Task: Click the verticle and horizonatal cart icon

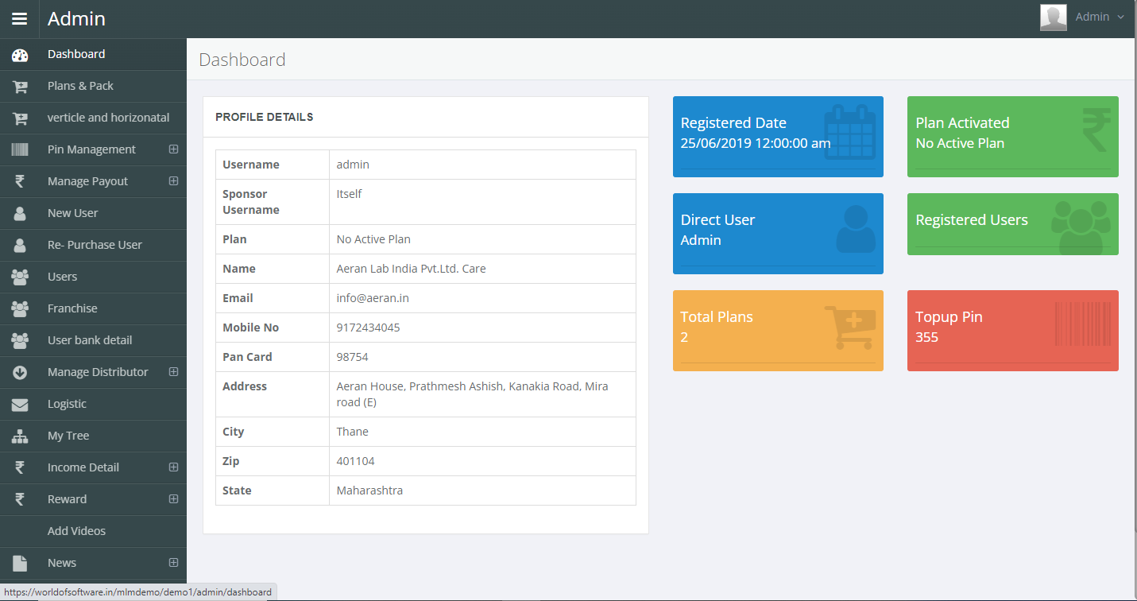Action: pyautogui.click(x=20, y=118)
